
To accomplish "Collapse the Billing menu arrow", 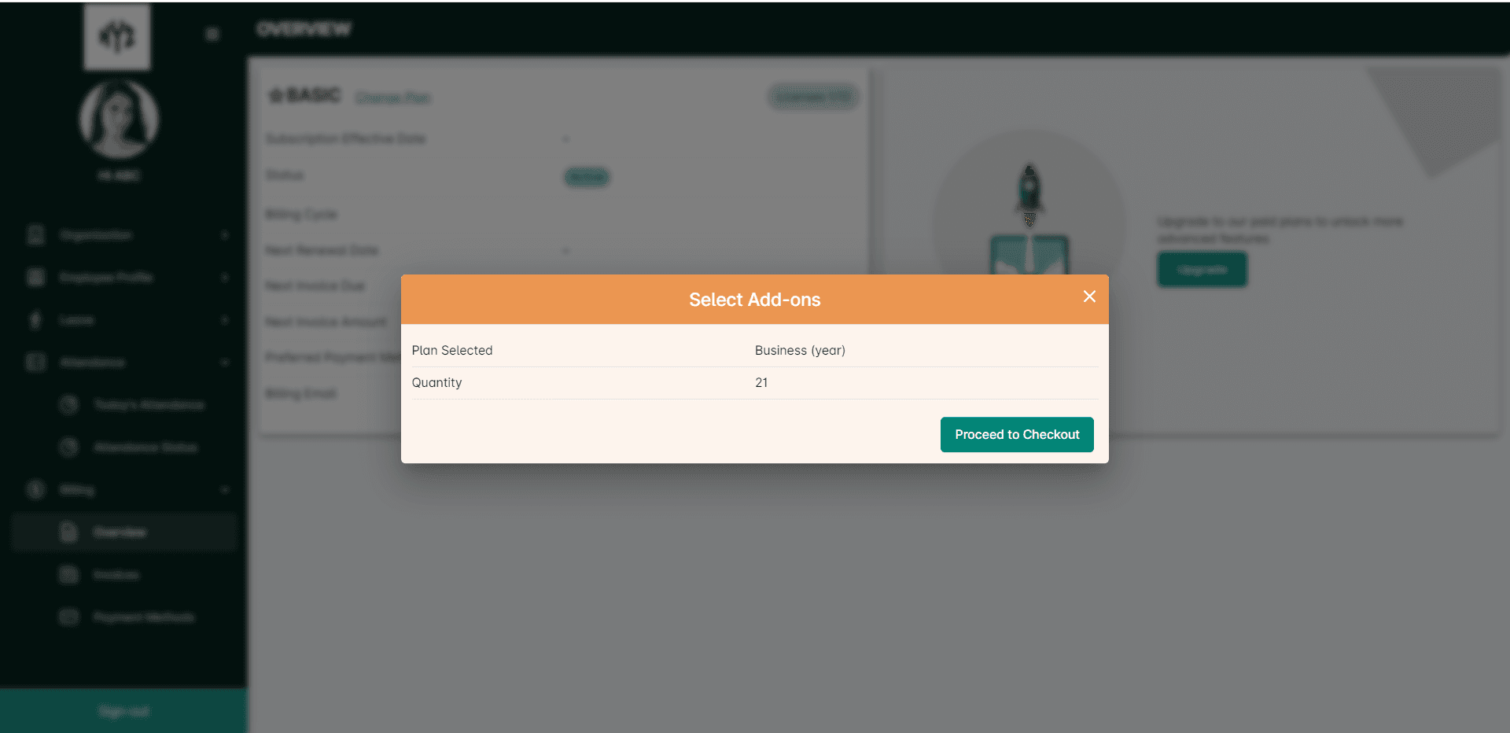I will 225,490.
